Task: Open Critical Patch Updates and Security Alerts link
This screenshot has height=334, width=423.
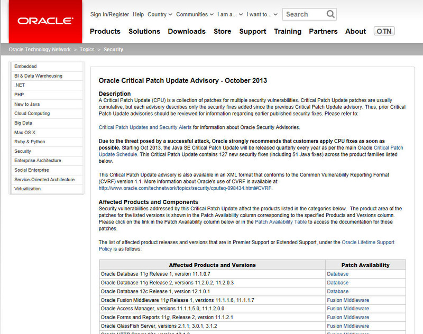Action: (x=145, y=127)
